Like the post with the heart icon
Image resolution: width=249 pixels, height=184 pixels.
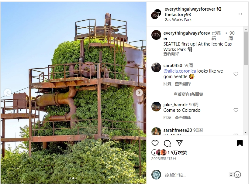155,143
